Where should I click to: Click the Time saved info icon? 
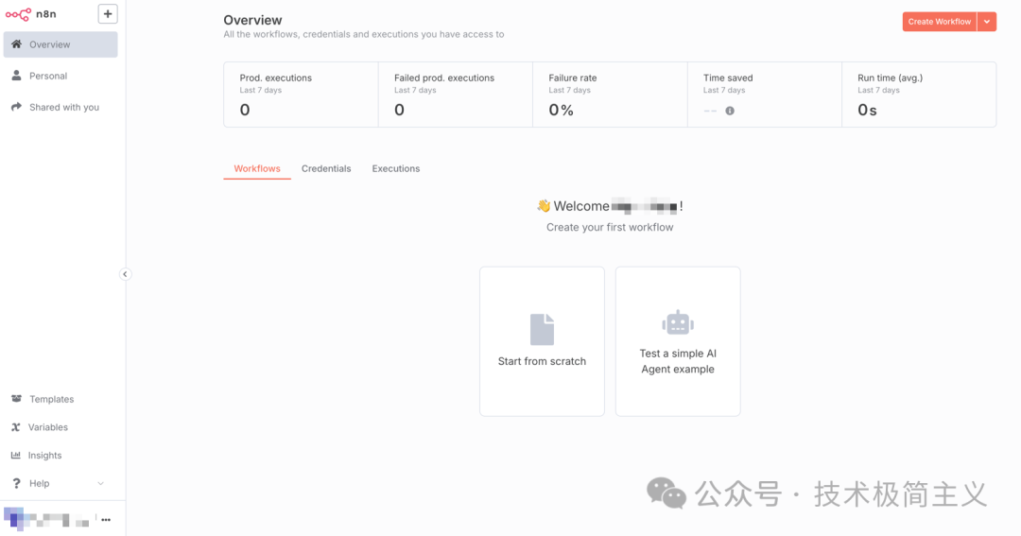(x=730, y=111)
